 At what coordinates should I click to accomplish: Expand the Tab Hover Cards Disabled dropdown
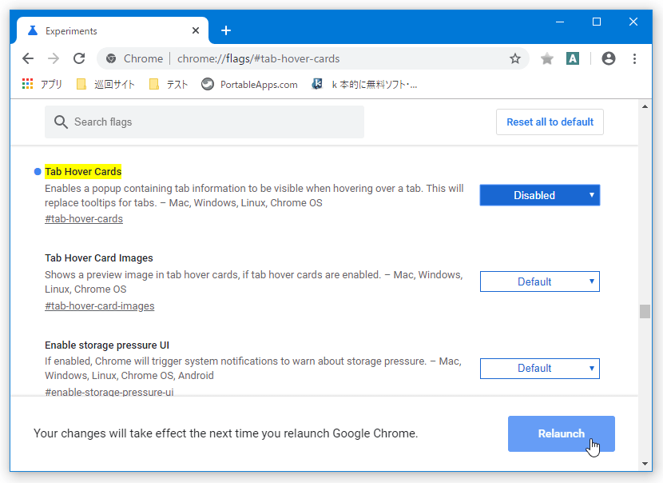pyautogui.click(x=539, y=195)
